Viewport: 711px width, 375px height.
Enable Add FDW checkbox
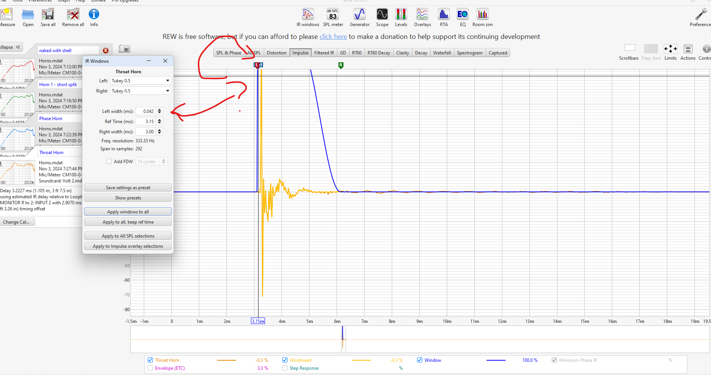pyautogui.click(x=109, y=161)
